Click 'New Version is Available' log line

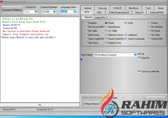[26, 31]
